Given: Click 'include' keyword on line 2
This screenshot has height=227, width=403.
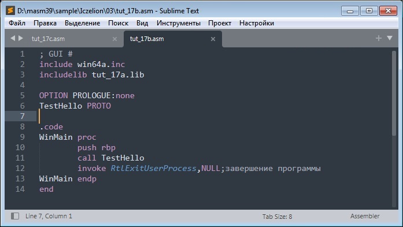Looking at the screenshot, I should 56,64.
